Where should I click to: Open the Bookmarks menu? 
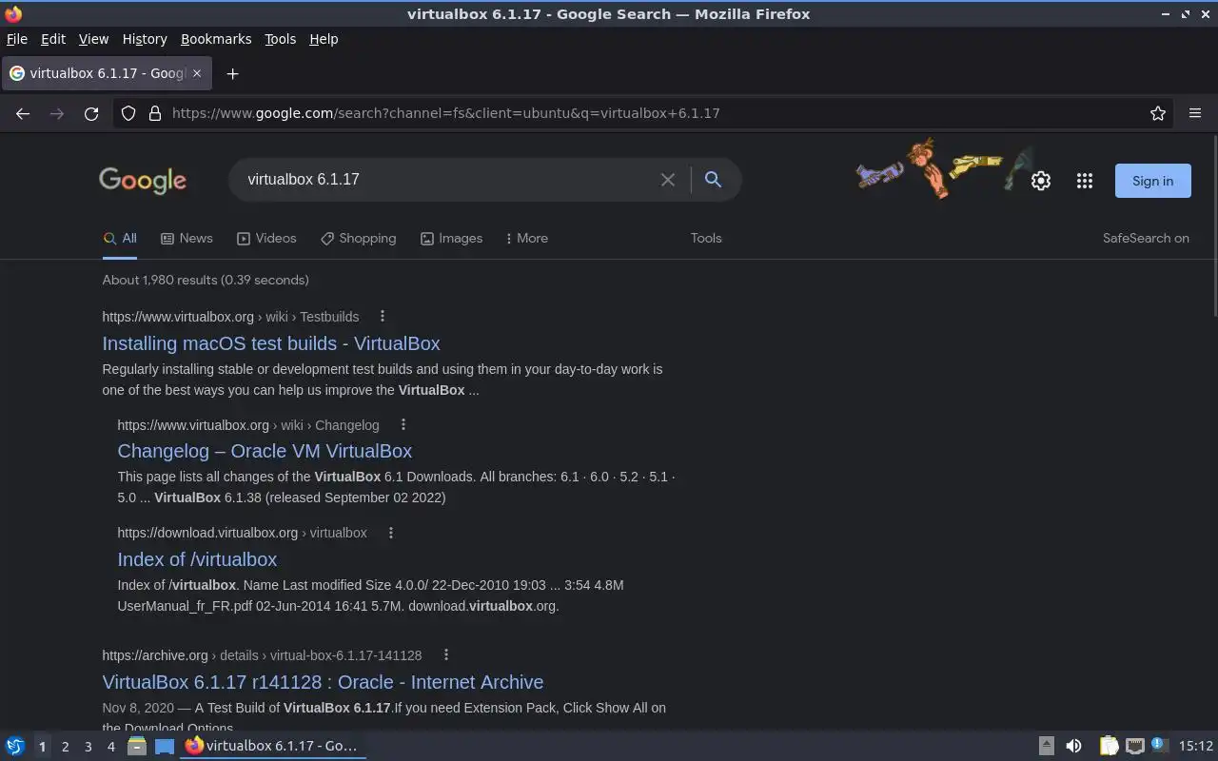tap(216, 39)
